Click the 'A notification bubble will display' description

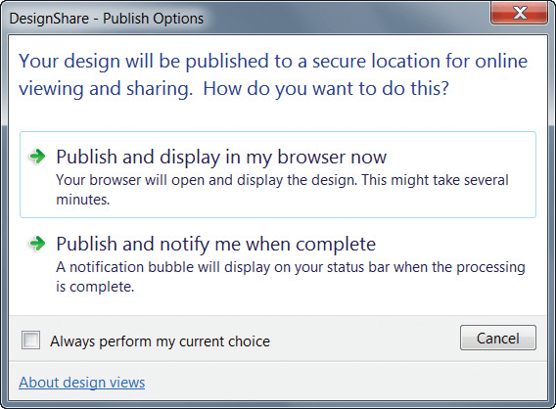point(291,277)
